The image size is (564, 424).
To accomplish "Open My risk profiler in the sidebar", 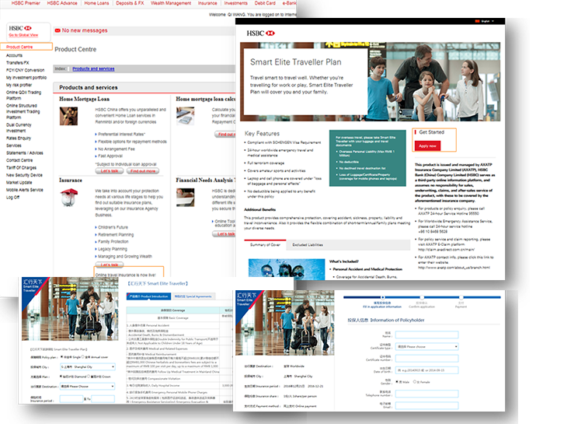I will 19,85.
